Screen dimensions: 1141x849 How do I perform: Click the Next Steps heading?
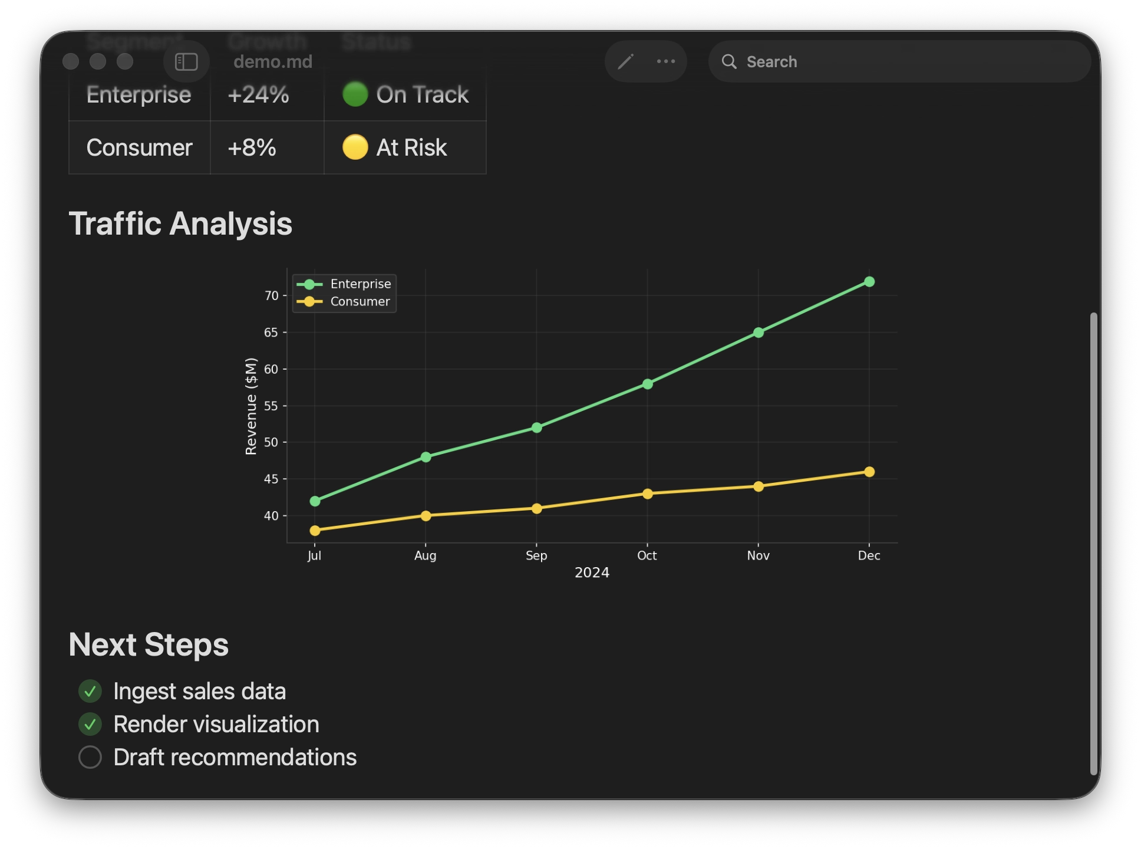[x=149, y=644]
